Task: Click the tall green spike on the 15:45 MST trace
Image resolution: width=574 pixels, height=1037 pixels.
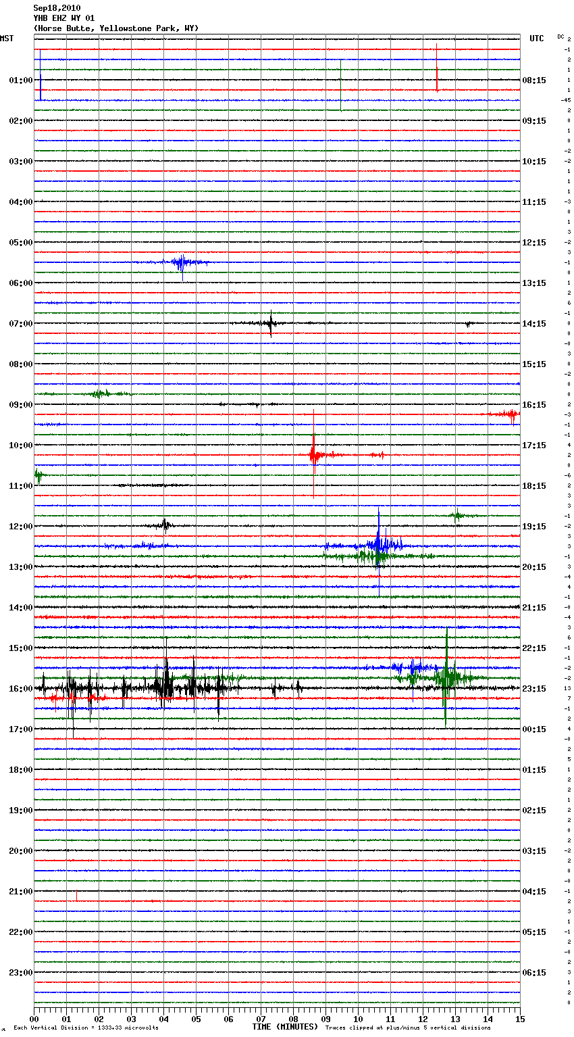Action: pyautogui.click(x=446, y=677)
